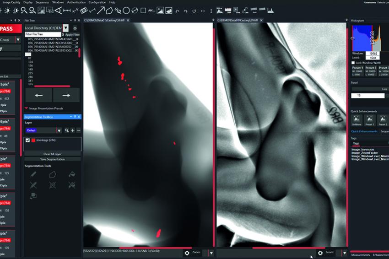
Task: Select the freehand curve tool
Action: click(118, 11)
